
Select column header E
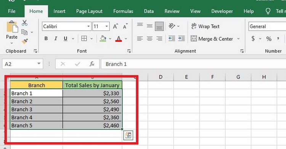click(186, 77)
